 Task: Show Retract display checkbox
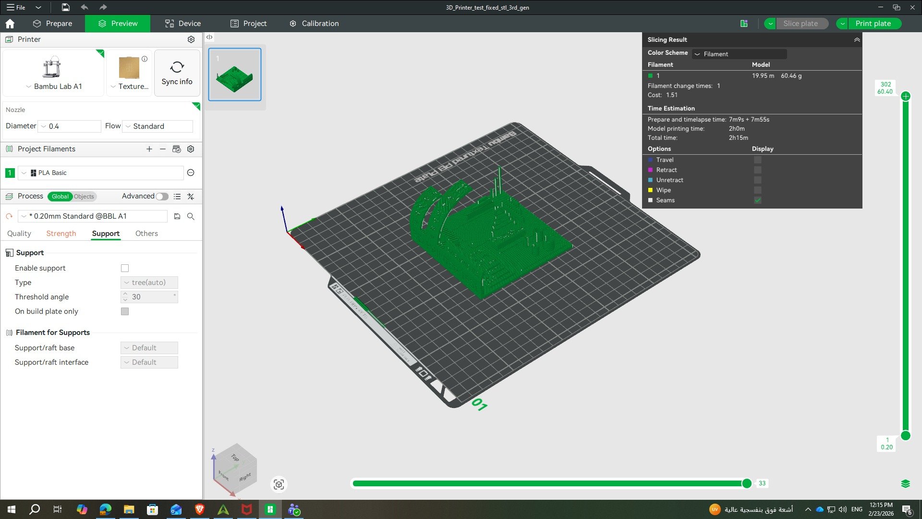[757, 170]
